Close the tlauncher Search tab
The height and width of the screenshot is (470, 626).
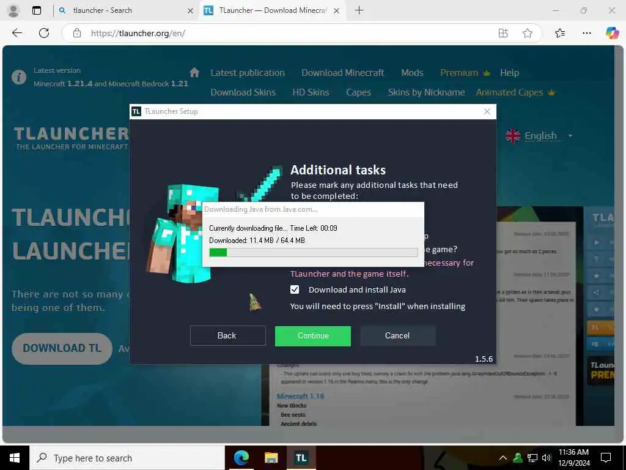click(x=191, y=11)
